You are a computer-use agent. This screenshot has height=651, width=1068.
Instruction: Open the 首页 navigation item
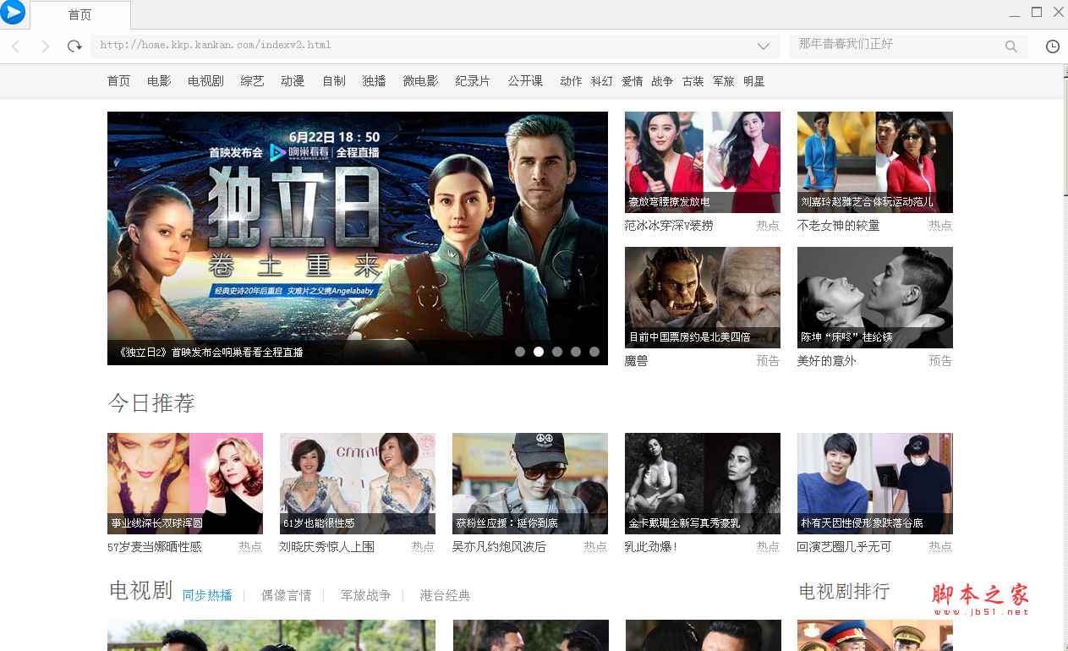coord(119,81)
